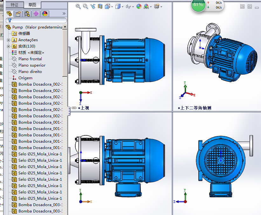Switch to the 特征 tab
This screenshot has width=261, height=215.
pyautogui.click(x=15, y=5)
